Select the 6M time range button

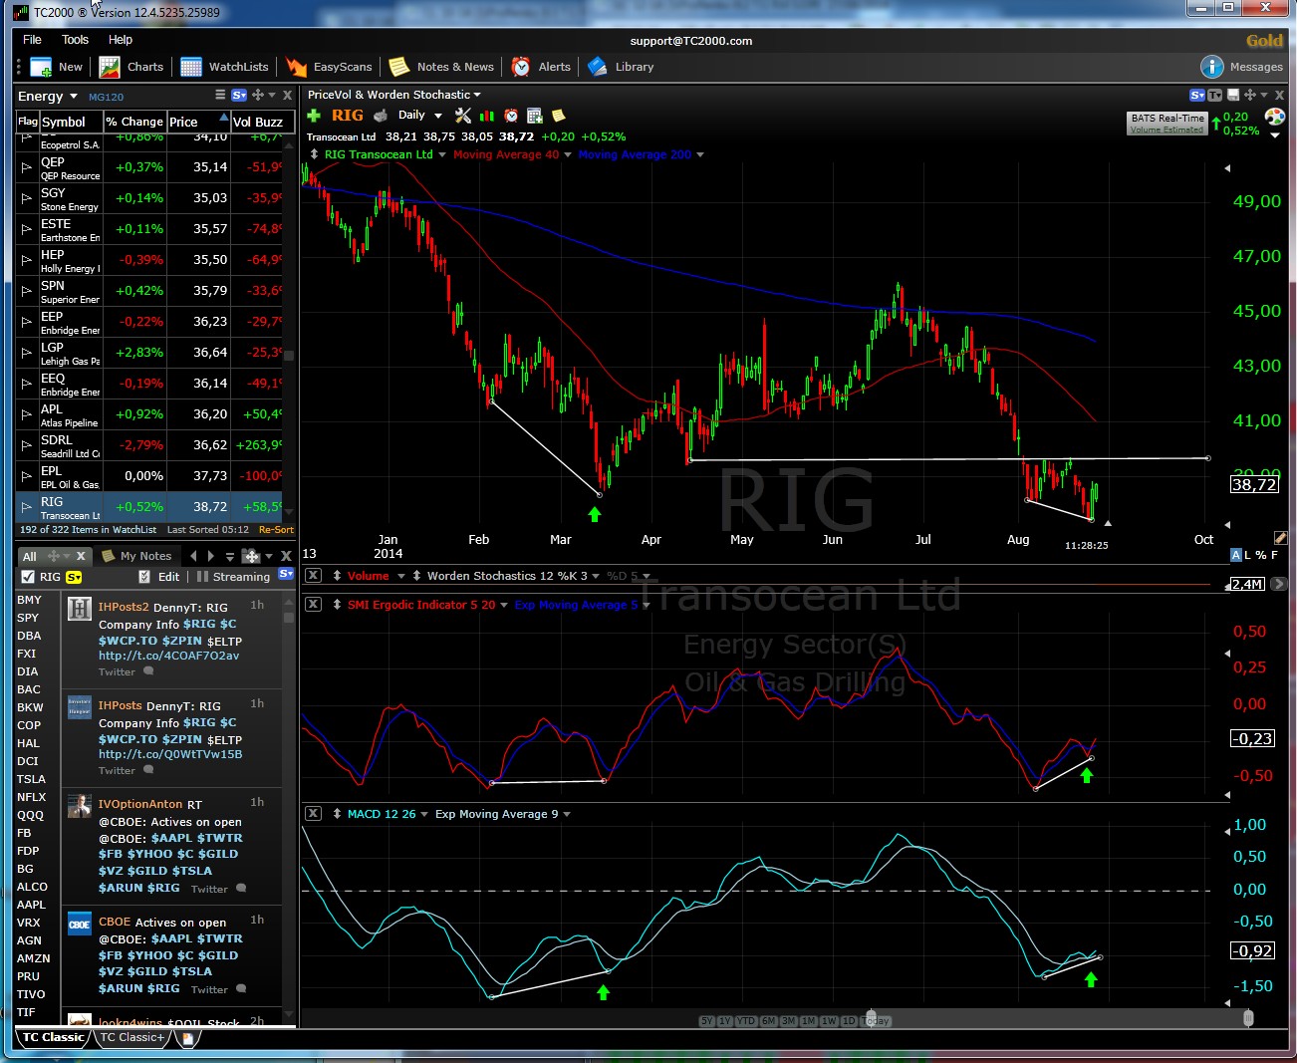[769, 1020]
